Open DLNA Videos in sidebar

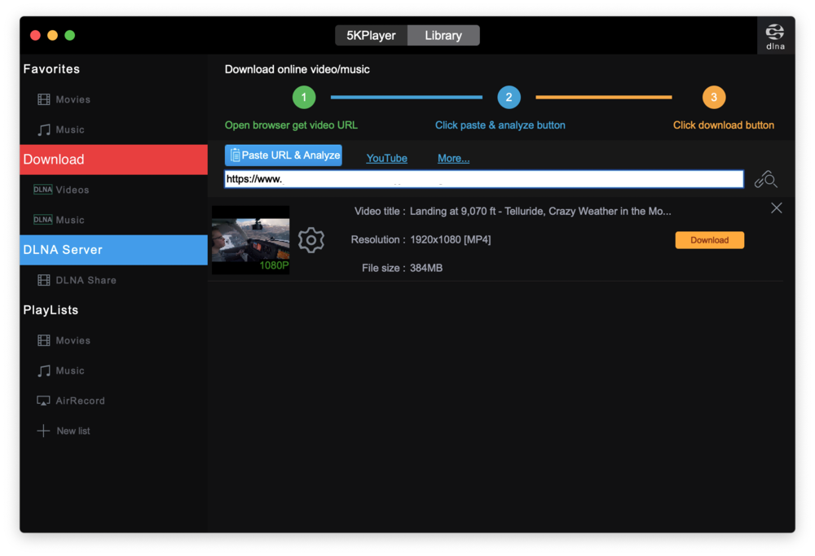(73, 190)
